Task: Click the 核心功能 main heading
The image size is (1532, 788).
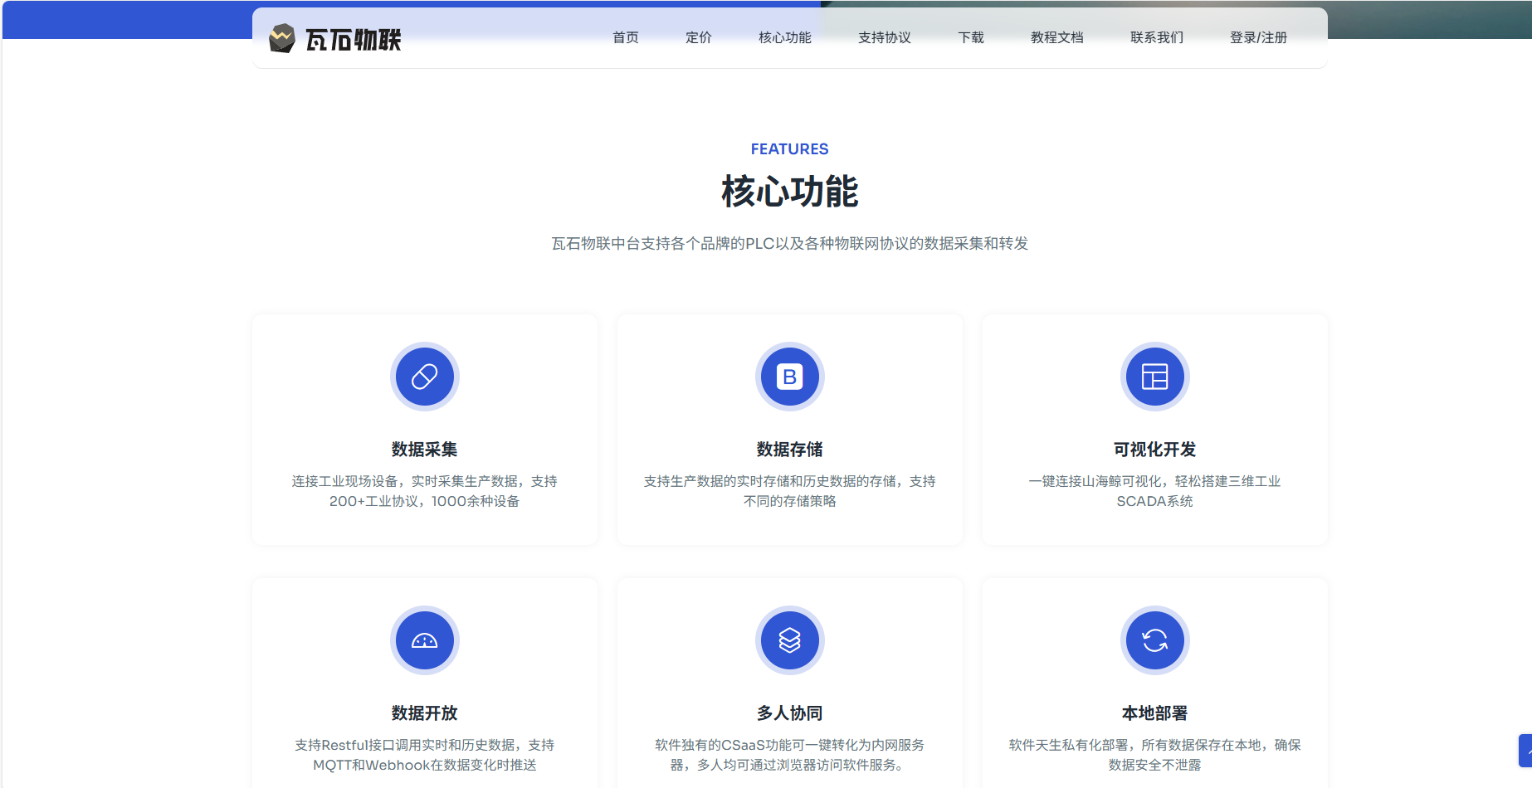Action: tap(790, 192)
